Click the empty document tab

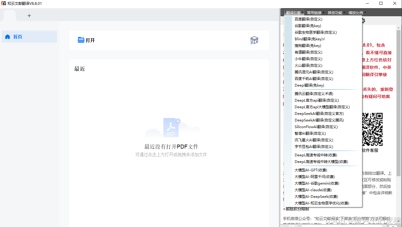pyautogui.click(x=10, y=15)
